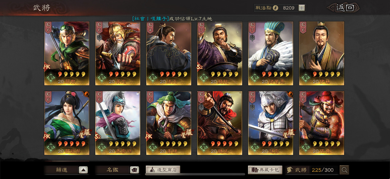Tap the 蜀 faction badge on 張飛 card
390x179 pixels.
tap(306, 147)
